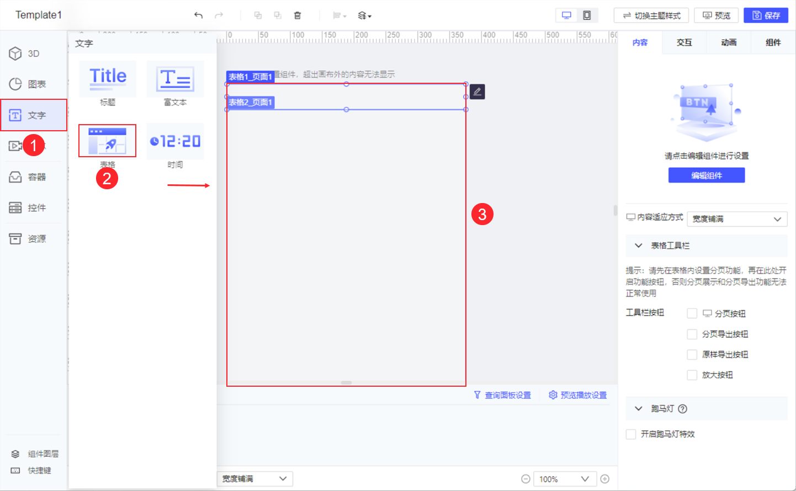
Task: Delete selection with the trash icon
Action: 298,15
